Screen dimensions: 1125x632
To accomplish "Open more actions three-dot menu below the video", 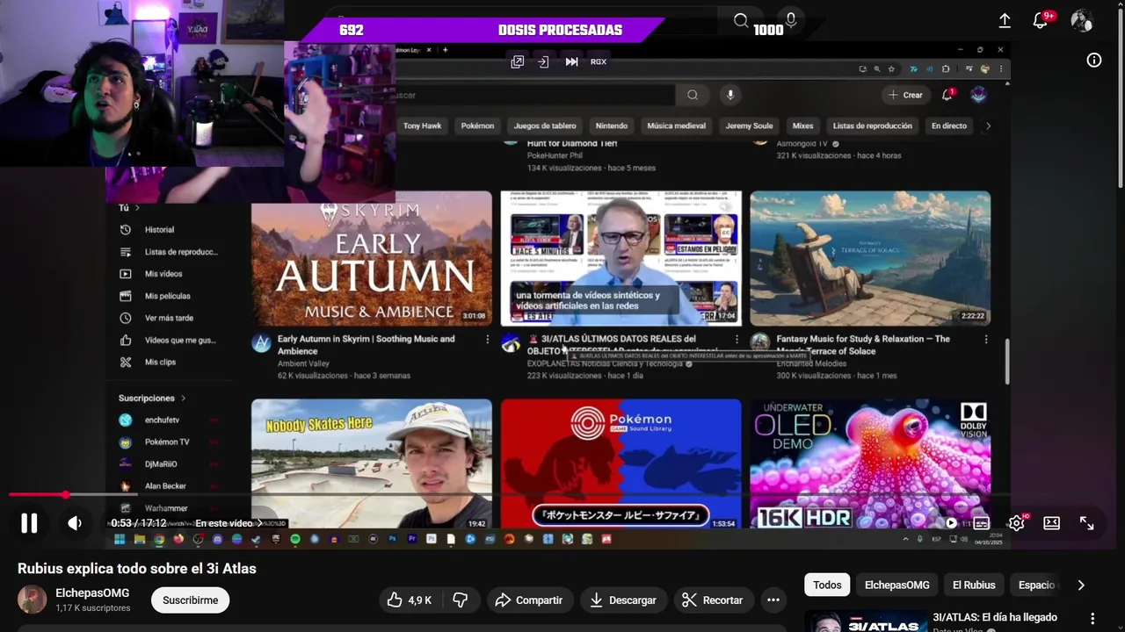I will (773, 600).
